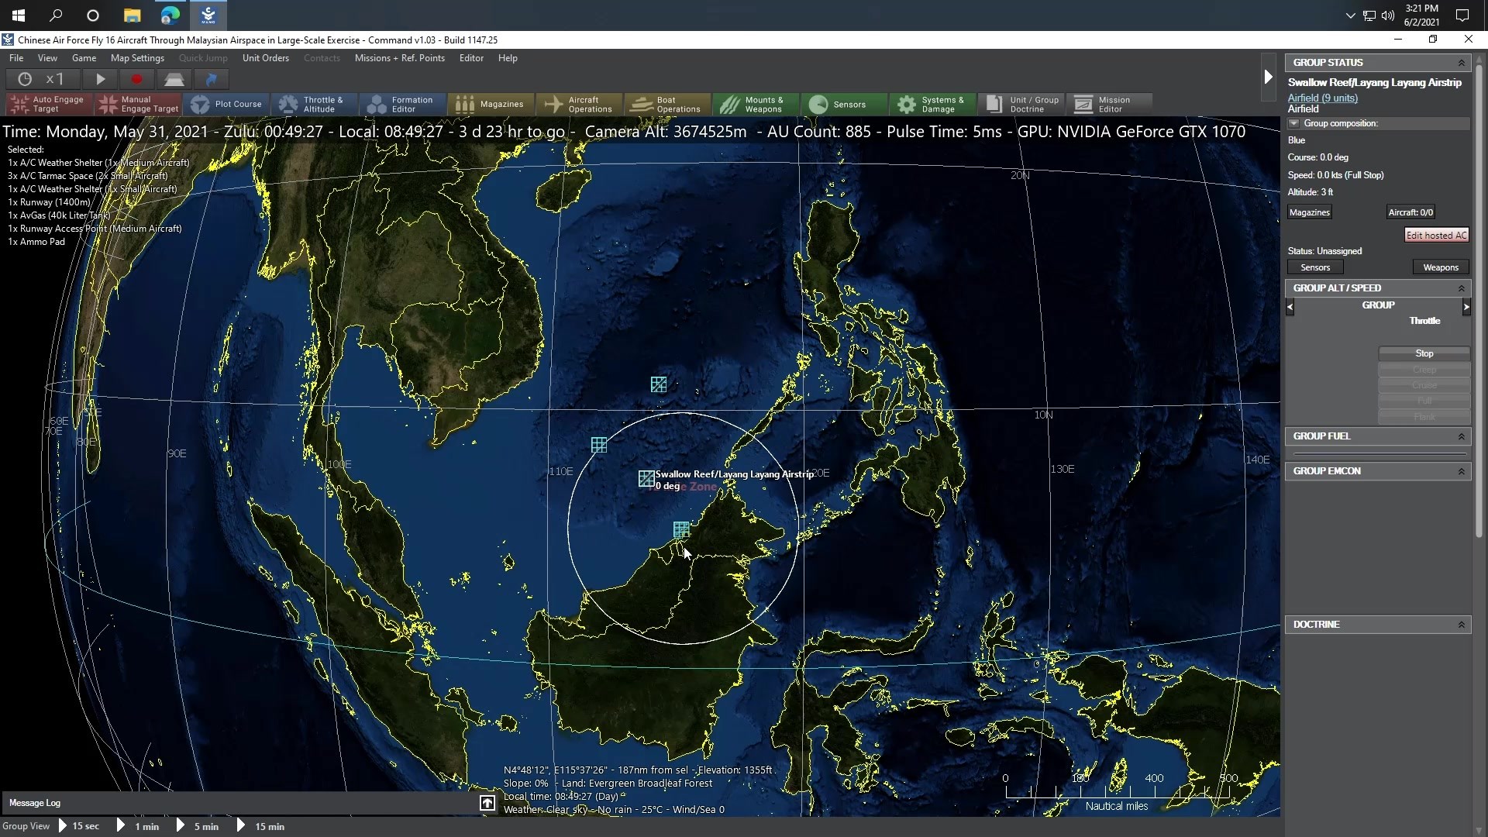The height and width of the screenshot is (837, 1488).
Task: Click the Edit hosted AC button
Action: 1436,236
